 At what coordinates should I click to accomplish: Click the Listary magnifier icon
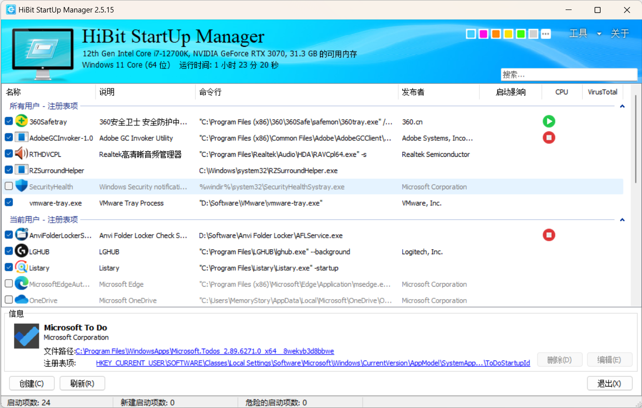pyautogui.click(x=21, y=267)
